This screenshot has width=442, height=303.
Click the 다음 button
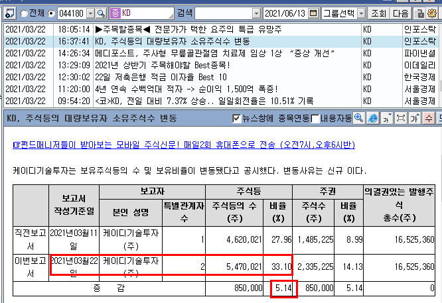click(x=401, y=13)
